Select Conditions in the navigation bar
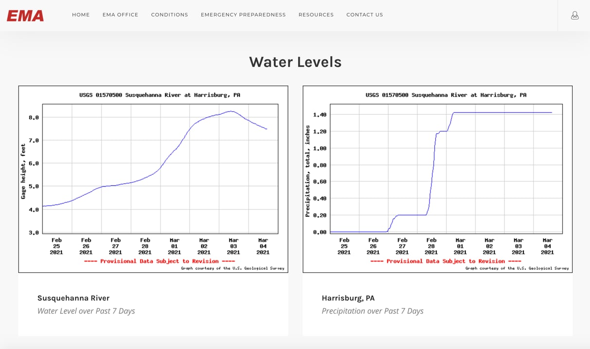Viewport: 590px width, 349px height. point(169,15)
